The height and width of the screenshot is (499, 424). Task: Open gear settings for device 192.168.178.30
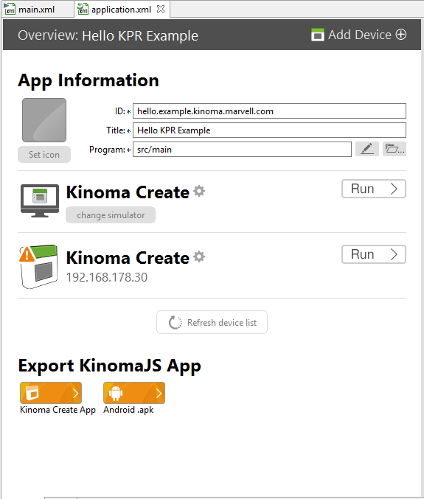tap(199, 257)
